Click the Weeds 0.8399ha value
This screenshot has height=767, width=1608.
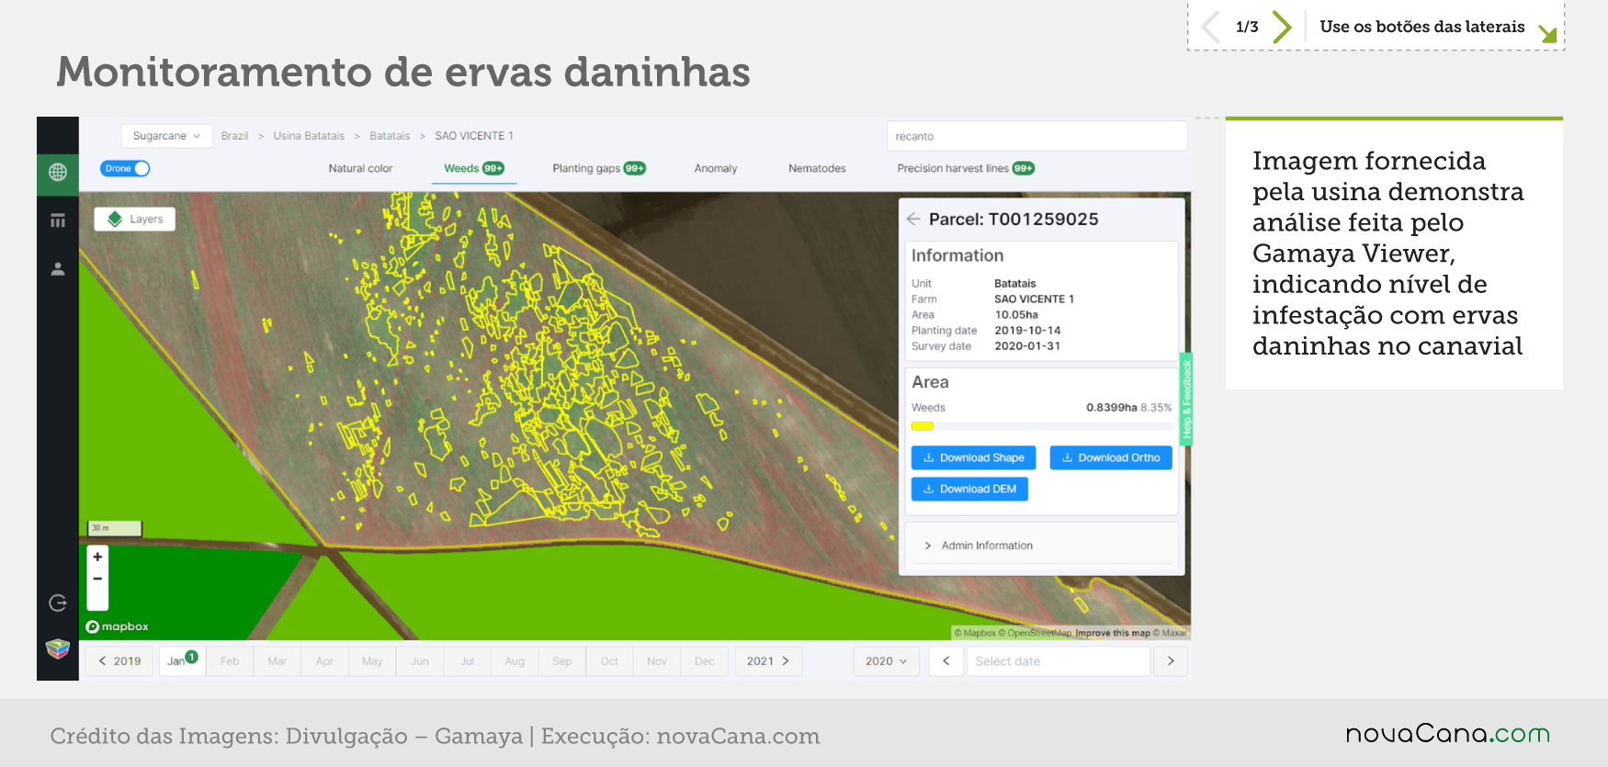(x=1112, y=408)
